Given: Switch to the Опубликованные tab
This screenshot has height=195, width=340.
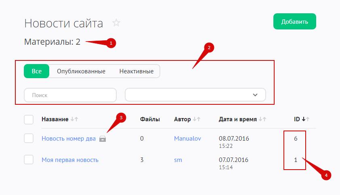Looking at the screenshot, I should point(81,71).
